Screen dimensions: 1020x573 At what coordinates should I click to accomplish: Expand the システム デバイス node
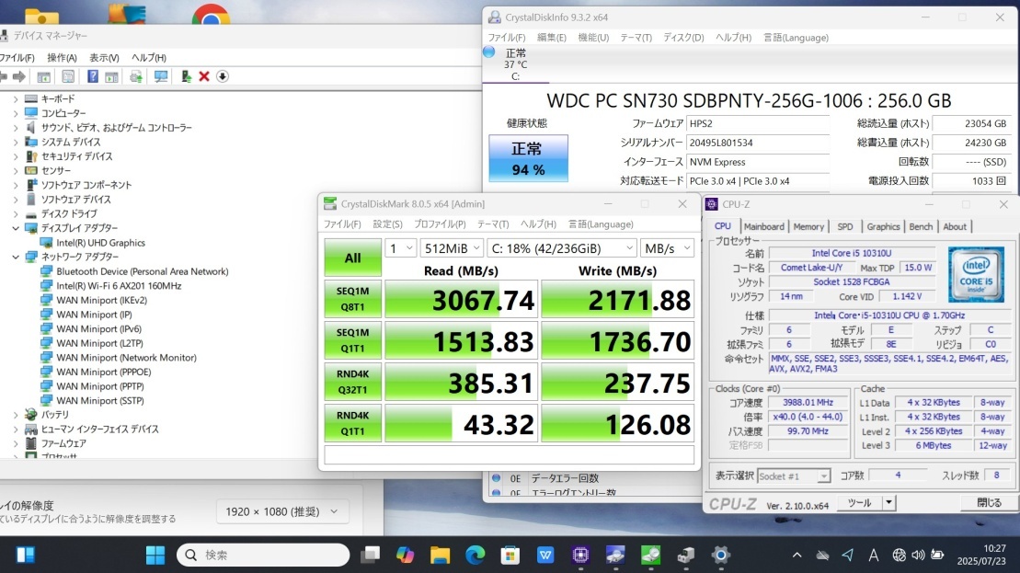[x=16, y=142]
